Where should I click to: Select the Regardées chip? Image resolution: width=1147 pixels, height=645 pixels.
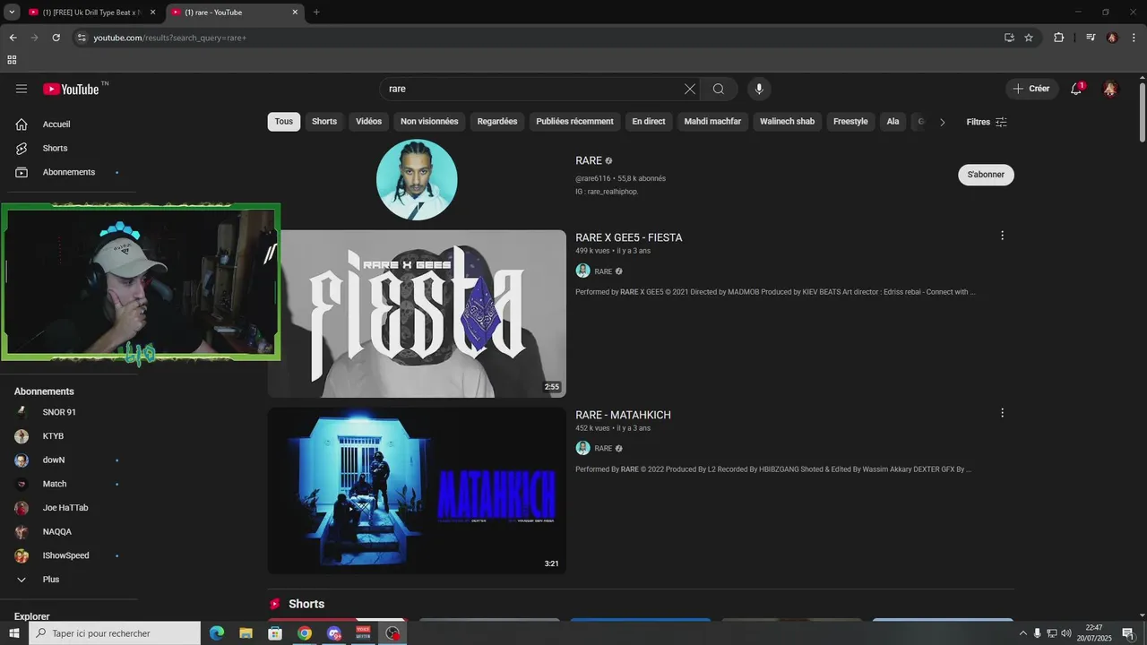(x=497, y=122)
